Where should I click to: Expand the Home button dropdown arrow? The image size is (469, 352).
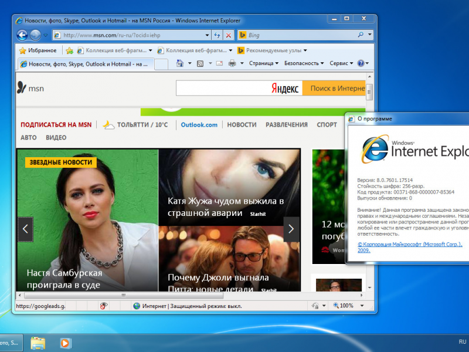(x=189, y=63)
